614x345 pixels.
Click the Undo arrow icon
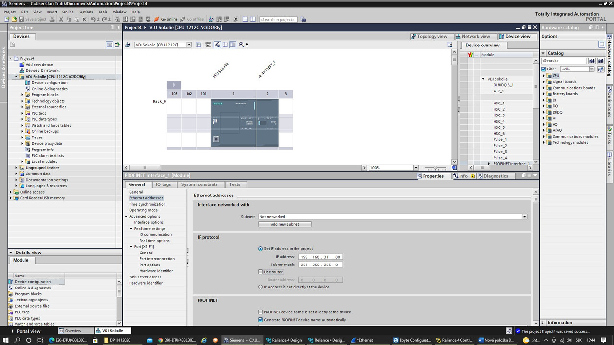[93, 19]
